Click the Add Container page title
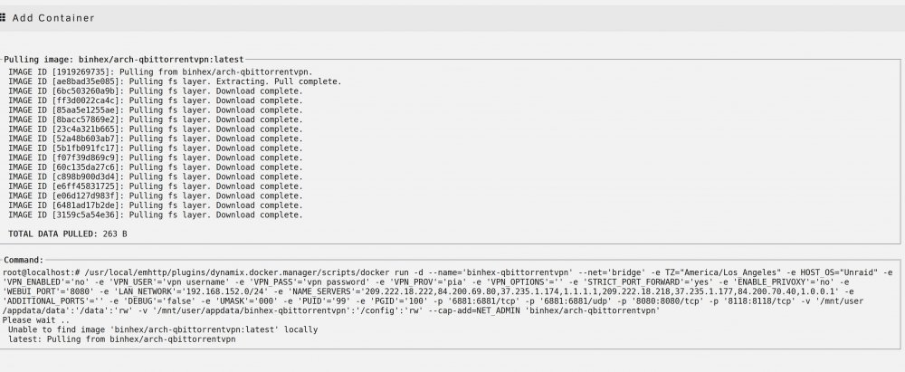The image size is (905, 372). tap(53, 18)
